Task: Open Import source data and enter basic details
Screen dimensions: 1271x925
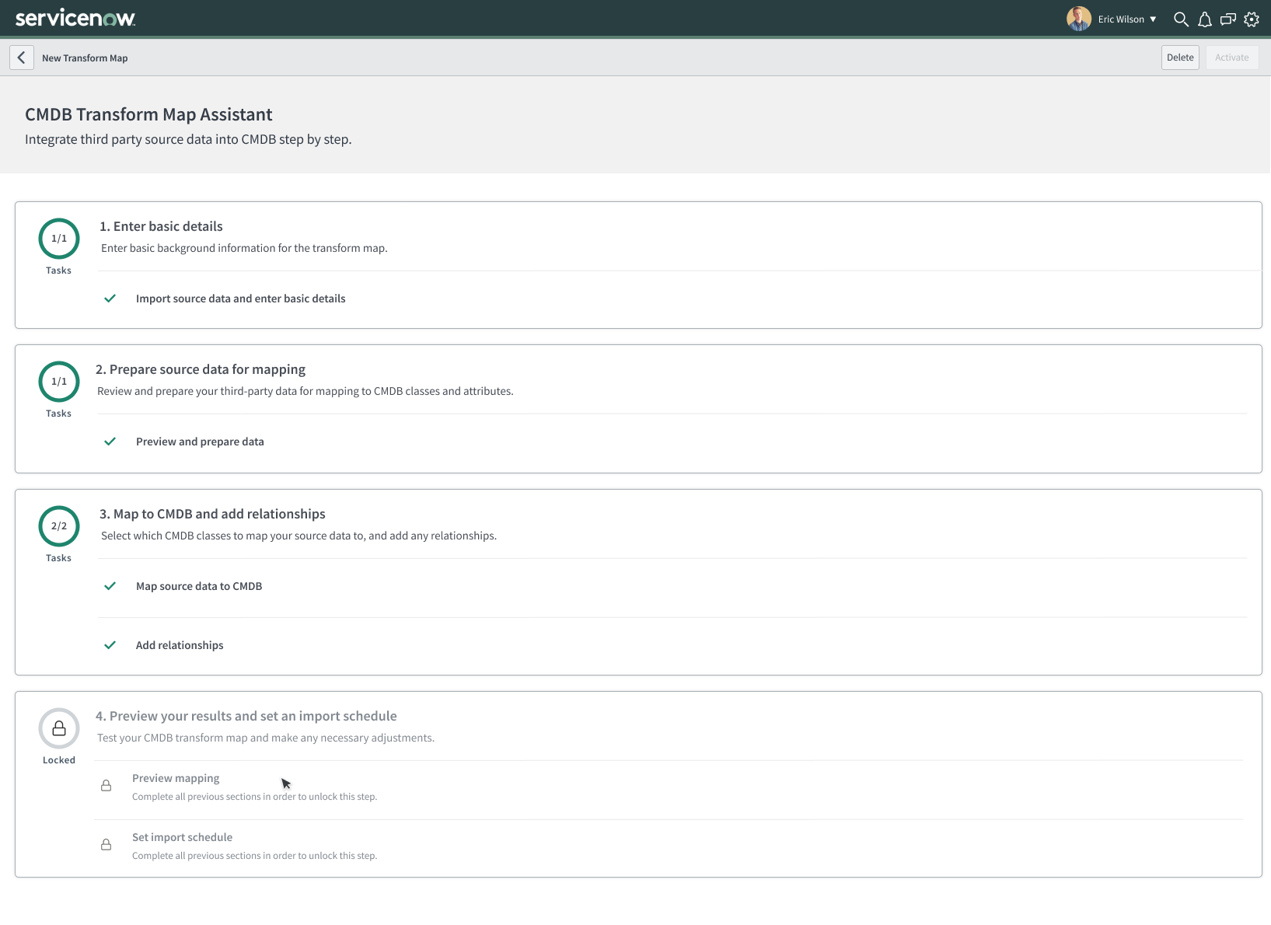Action: (x=241, y=298)
